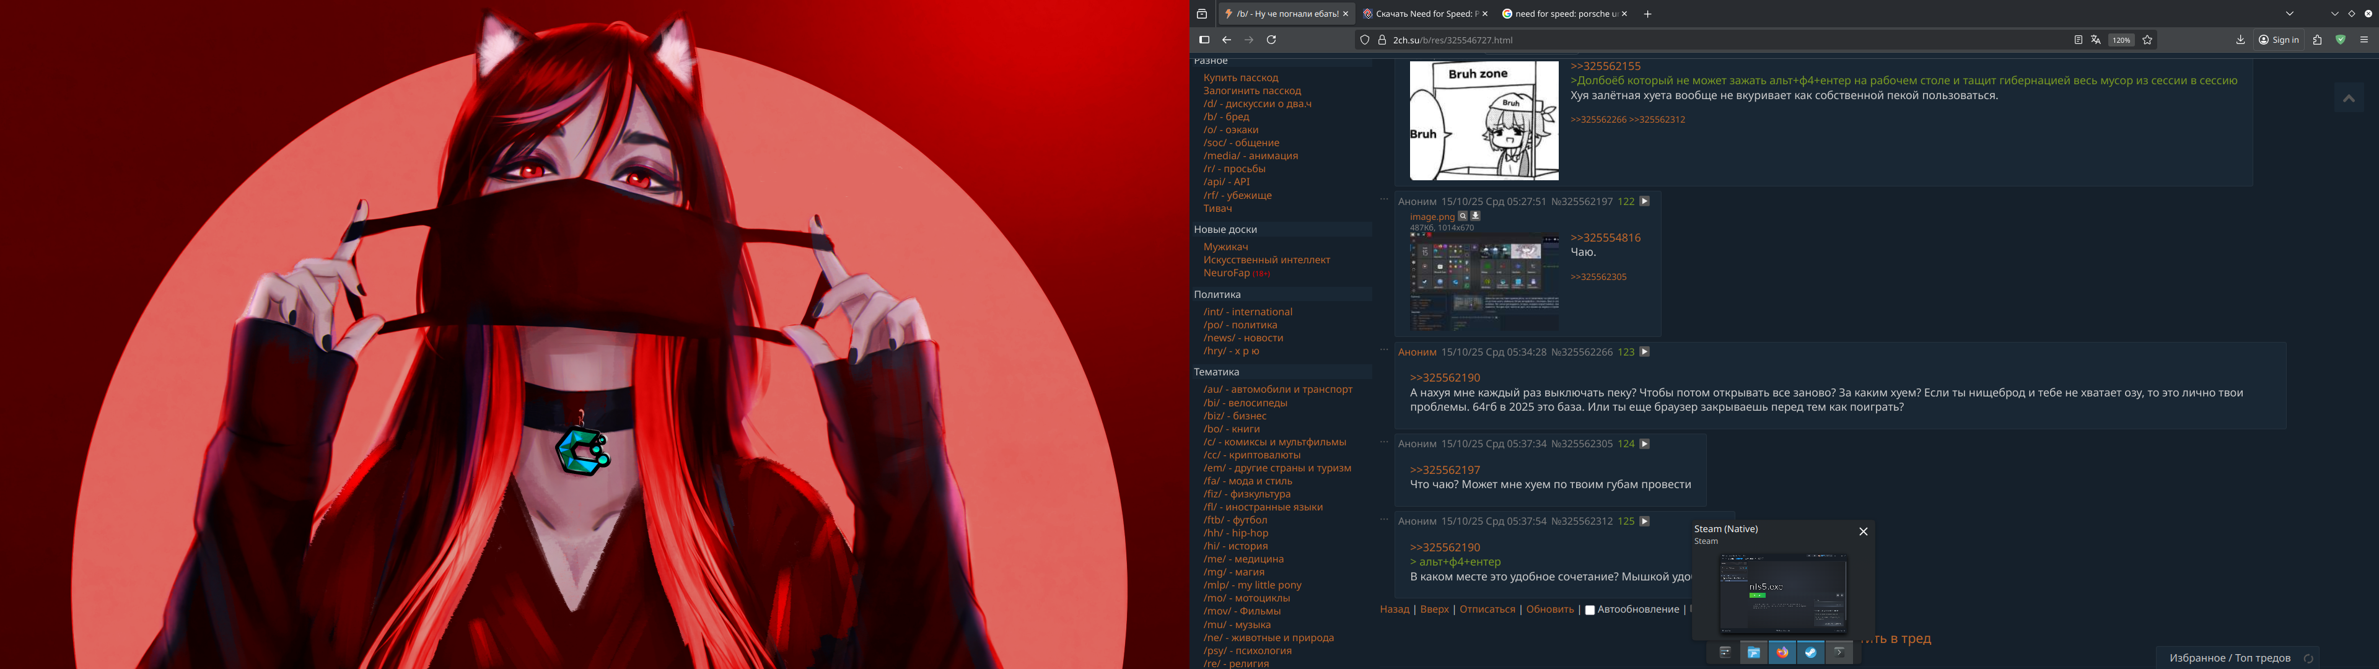Open the extensions puzzle icon
Viewport: 2379px width, 669px height.
point(2317,40)
